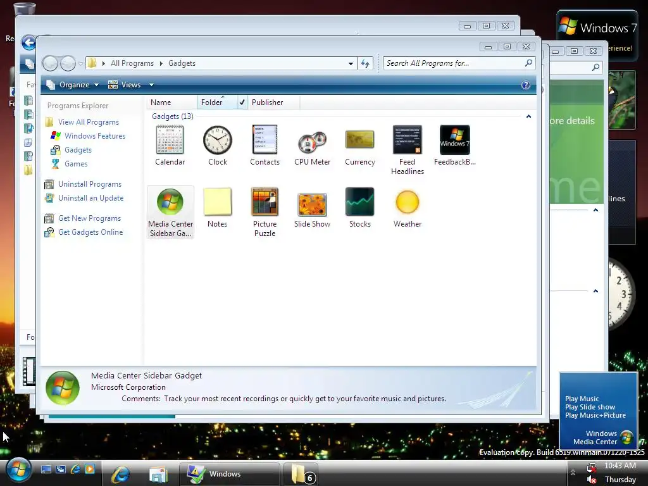648x486 pixels.
Task: Select the Notes gadget
Action: (x=218, y=207)
